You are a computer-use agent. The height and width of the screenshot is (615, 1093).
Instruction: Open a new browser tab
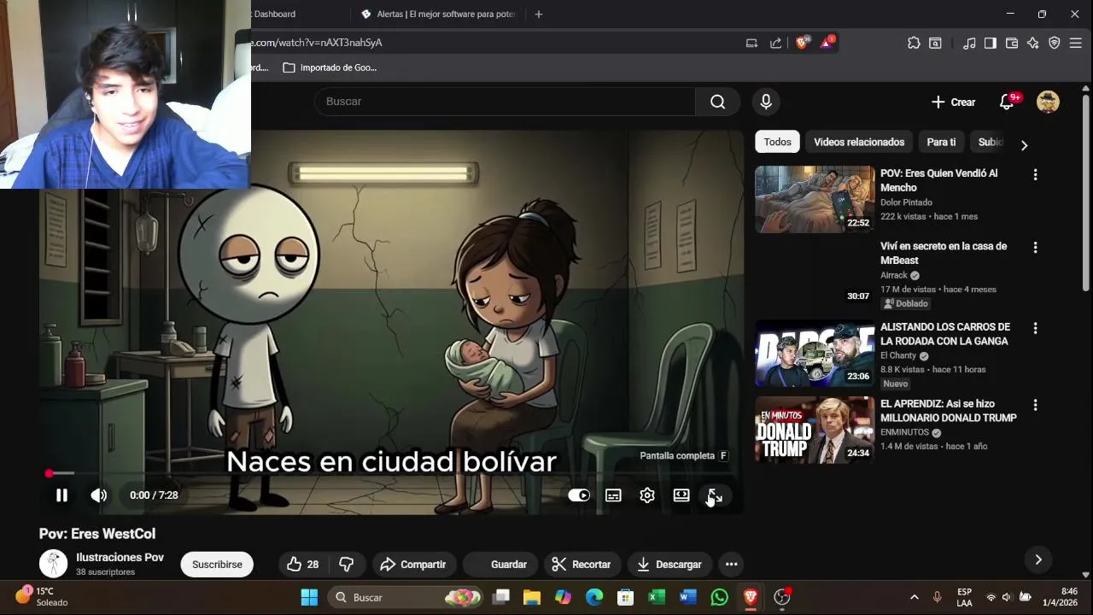539,14
